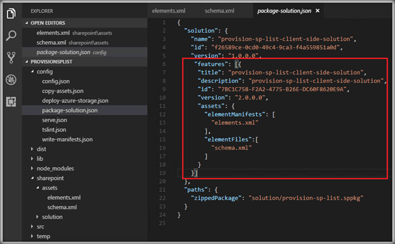Click version value "2.0.0.0" on line 10
Image resolution: width=395 pixels, height=244 pixels.
tap(250, 98)
